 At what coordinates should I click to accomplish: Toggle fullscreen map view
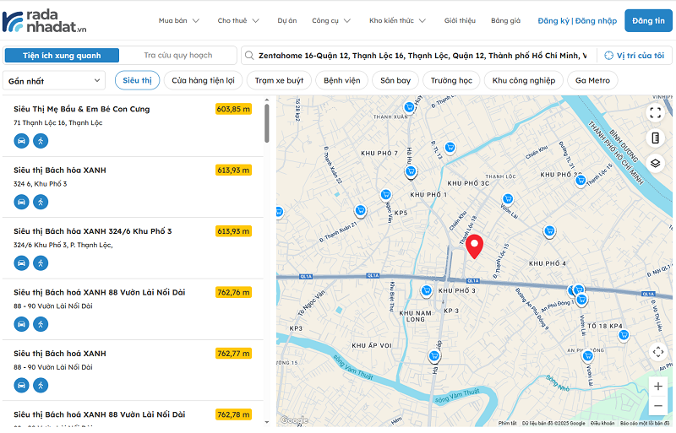[x=657, y=112]
